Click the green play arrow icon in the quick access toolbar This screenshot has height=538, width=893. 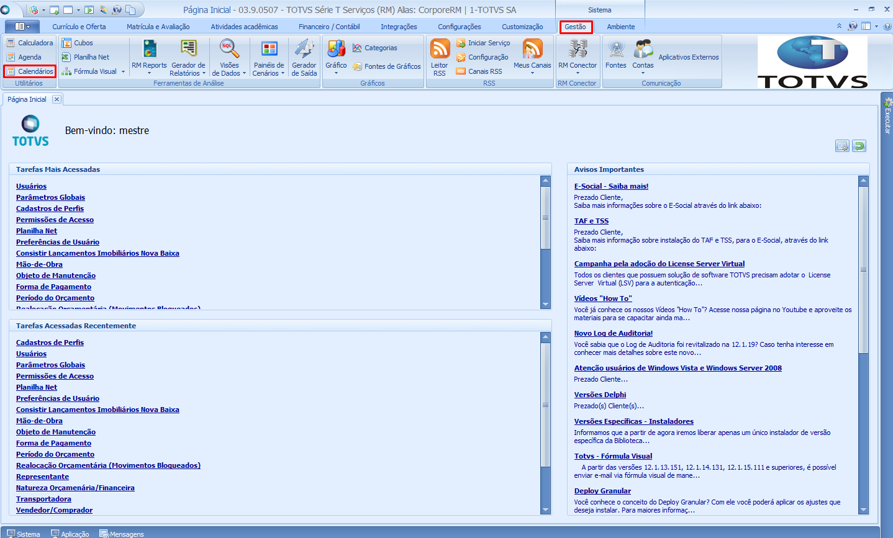[89, 10]
